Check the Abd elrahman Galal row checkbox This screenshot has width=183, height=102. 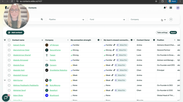9,50
